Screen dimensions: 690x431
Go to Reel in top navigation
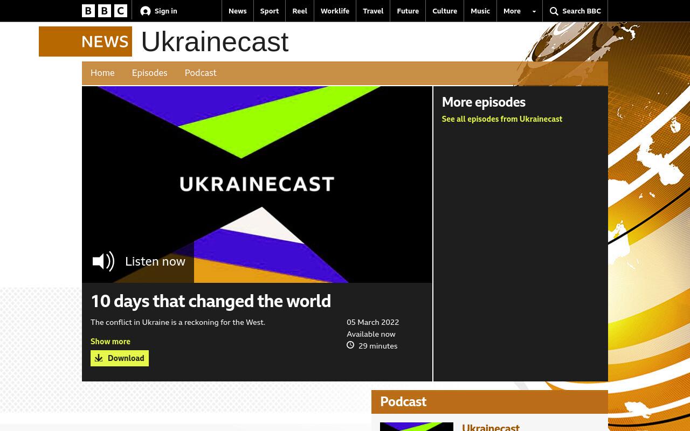click(300, 11)
